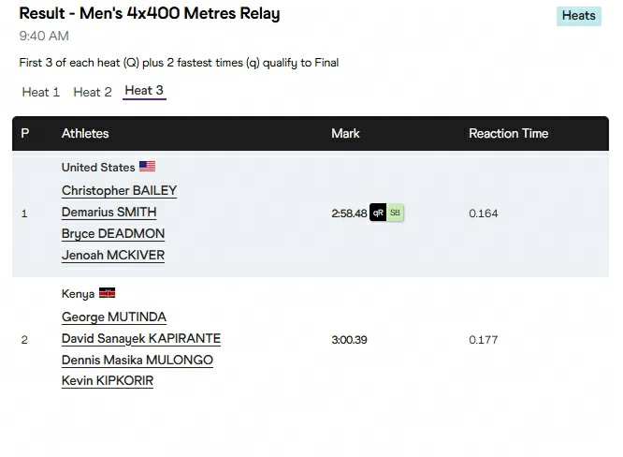623x457 pixels.
Task: Open Demarius SMITH athlete profile
Action: (109, 212)
